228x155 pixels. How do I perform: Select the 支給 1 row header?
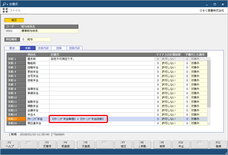tap(16, 59)
